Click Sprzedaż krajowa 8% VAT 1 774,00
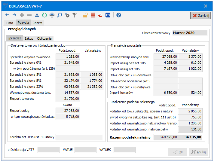This screenshot has height=162, width=214. [92, 81]
